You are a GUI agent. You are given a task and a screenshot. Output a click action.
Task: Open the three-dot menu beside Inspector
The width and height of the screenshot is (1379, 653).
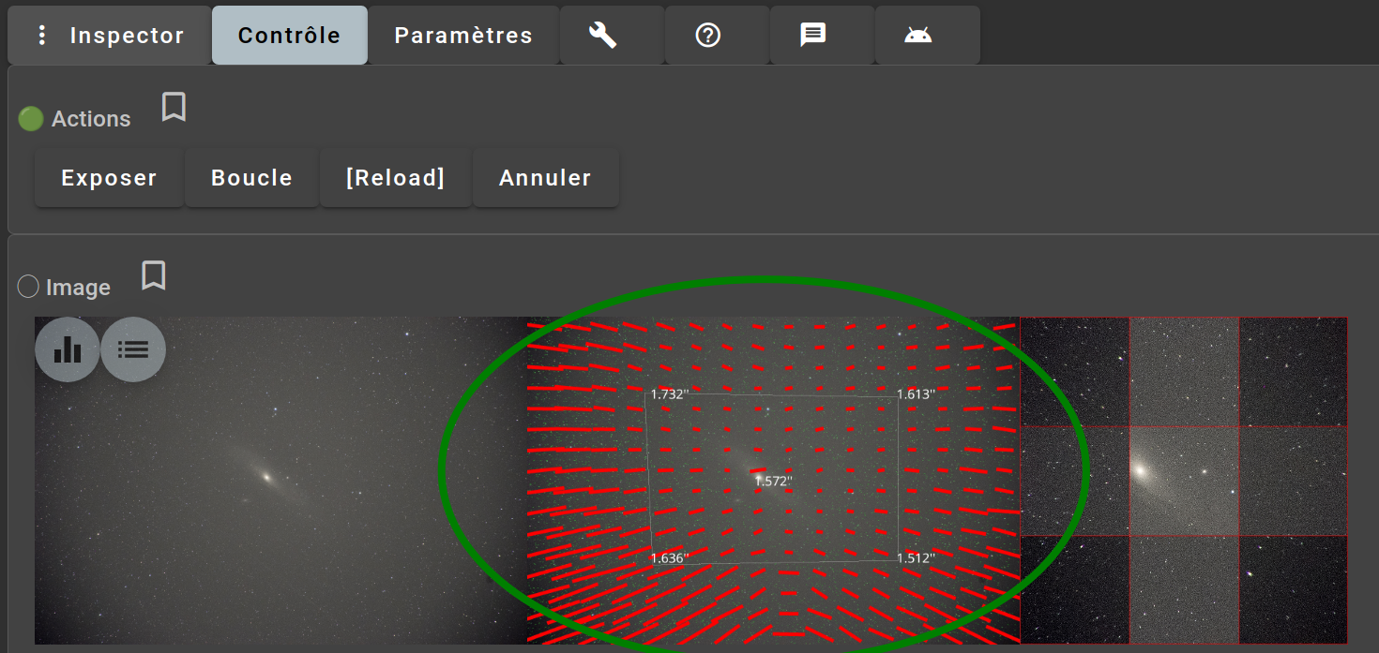tap(41, 36)
